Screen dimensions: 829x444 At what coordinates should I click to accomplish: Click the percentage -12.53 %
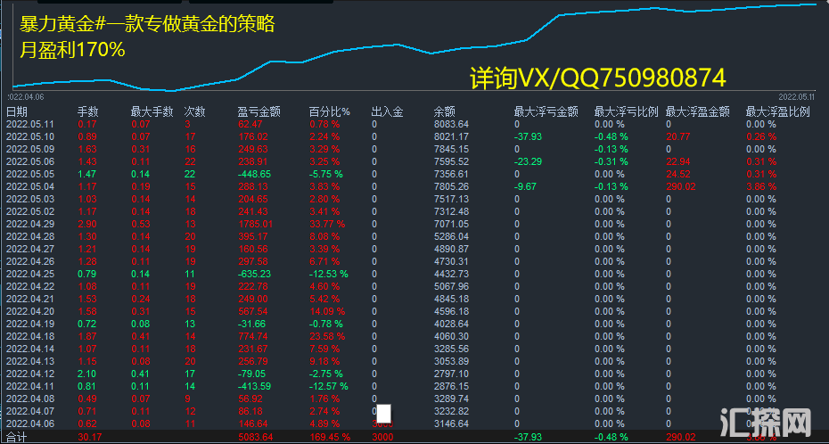click(x=329, y=274)
